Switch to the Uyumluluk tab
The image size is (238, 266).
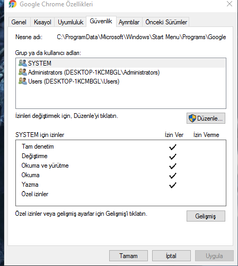(x=70, y=22)
